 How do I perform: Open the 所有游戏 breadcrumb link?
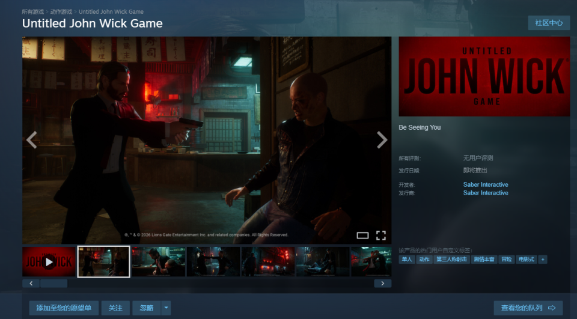click(x=32, y=12)
